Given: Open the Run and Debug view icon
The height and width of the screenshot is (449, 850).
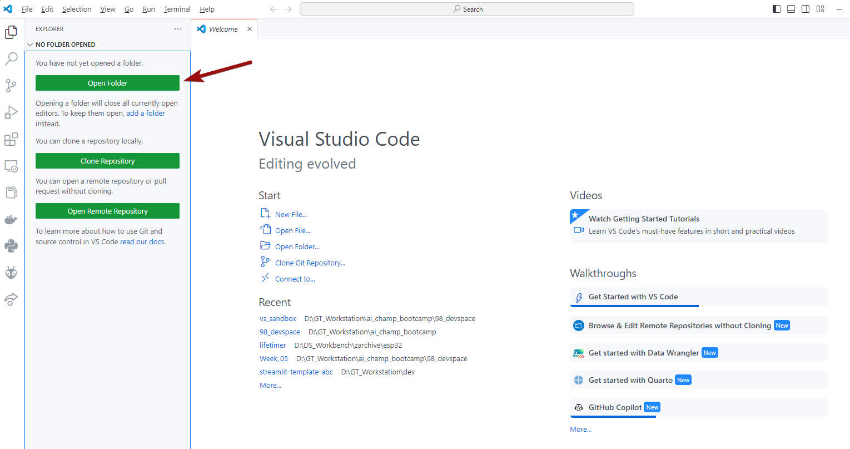Looking at the screenshot, I should pyautogui.click(x=11, y=112).
